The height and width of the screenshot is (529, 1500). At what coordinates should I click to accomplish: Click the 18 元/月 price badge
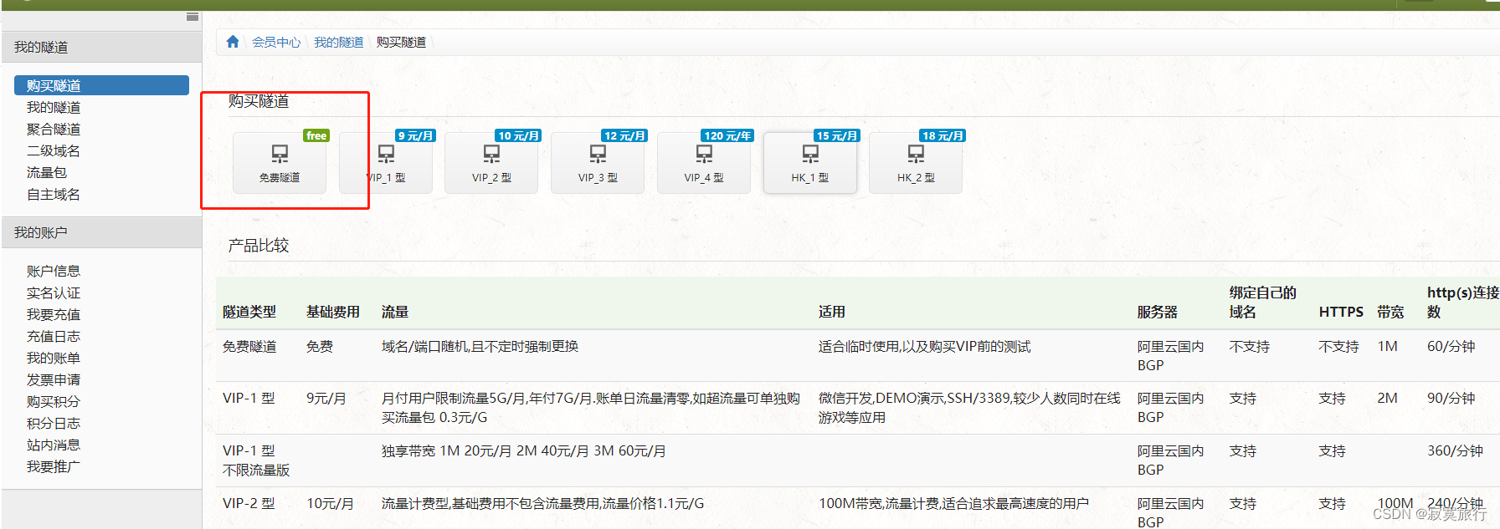click(943, 135)
